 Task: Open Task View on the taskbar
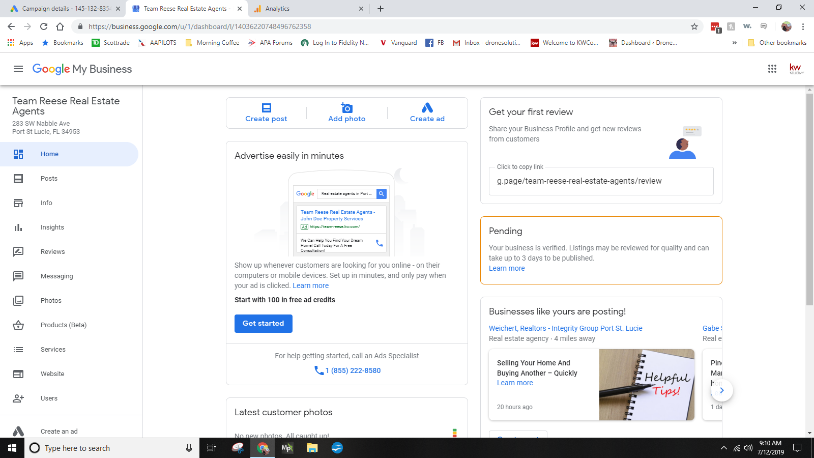pos(212,448)
